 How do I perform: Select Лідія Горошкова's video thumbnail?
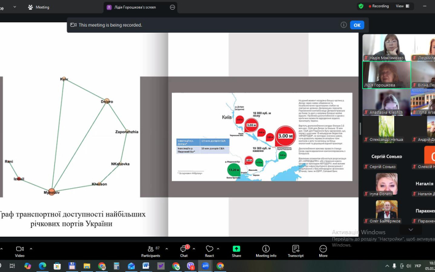(386, 74)
